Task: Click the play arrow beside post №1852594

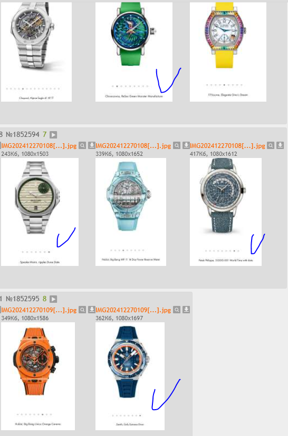Action: (53, 135)
